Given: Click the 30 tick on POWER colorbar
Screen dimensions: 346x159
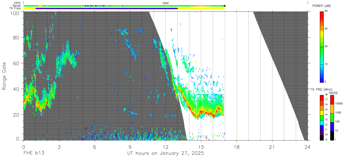Looking at the screenshot, I should point(326,29).
